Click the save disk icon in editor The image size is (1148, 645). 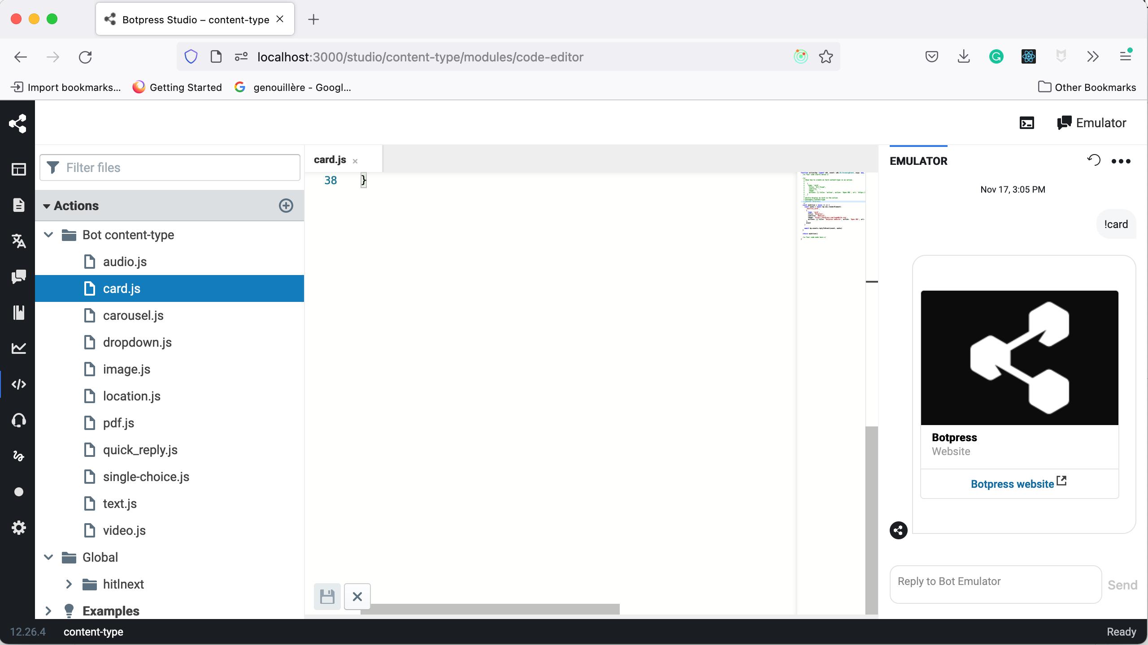pyautogui.click(x=327, y=597)
